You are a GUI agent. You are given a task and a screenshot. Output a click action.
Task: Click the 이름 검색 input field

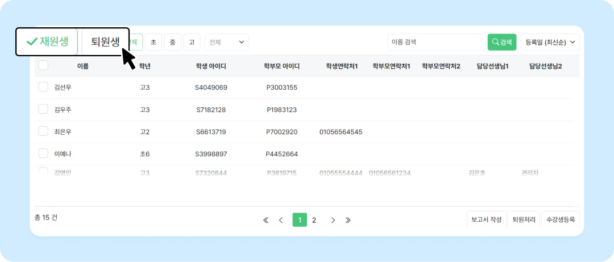[x=435, y=42]
